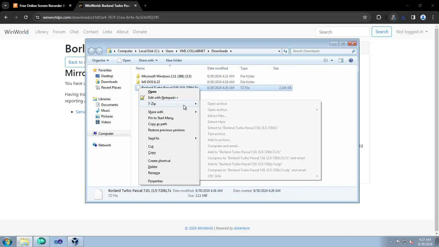The image size is (439, 247).
Task: Open the Organize dropdown menu
Action: (100, 60)
